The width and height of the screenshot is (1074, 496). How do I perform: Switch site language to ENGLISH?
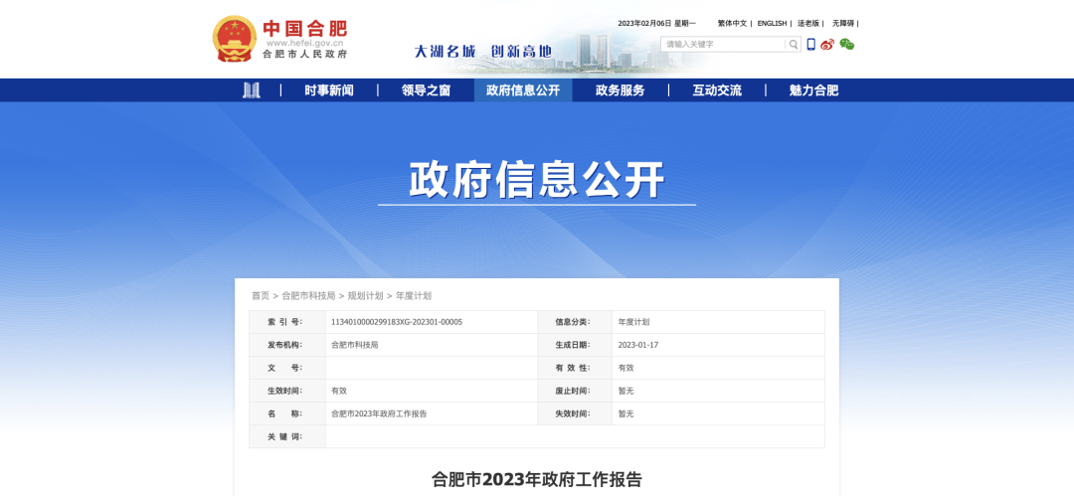pyautogui.click(x=772, y=23)
